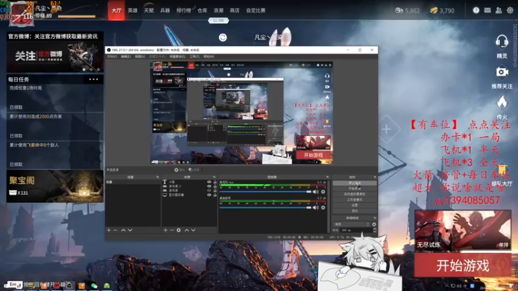
Task: Toggle lock on 显示器采集 source
Action: pos(215,195)
